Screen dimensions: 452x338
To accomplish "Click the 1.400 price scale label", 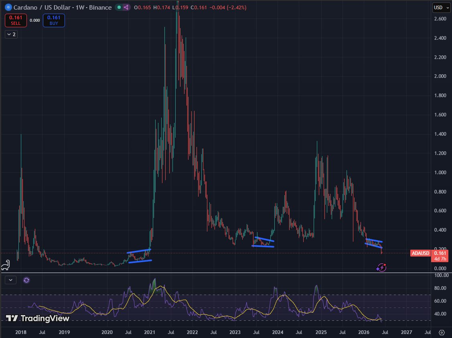I will tap(440, 134).
